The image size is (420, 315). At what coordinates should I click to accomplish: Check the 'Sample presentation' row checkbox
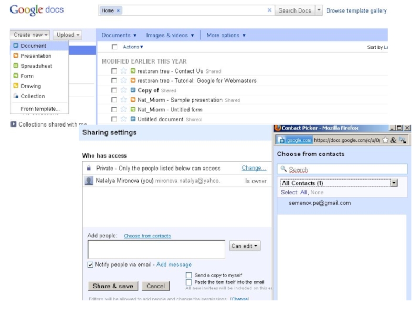pyautogui.click(x=114, y=100)
